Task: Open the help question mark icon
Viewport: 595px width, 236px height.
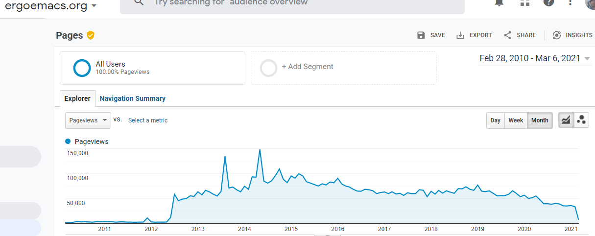Action: 548,2
